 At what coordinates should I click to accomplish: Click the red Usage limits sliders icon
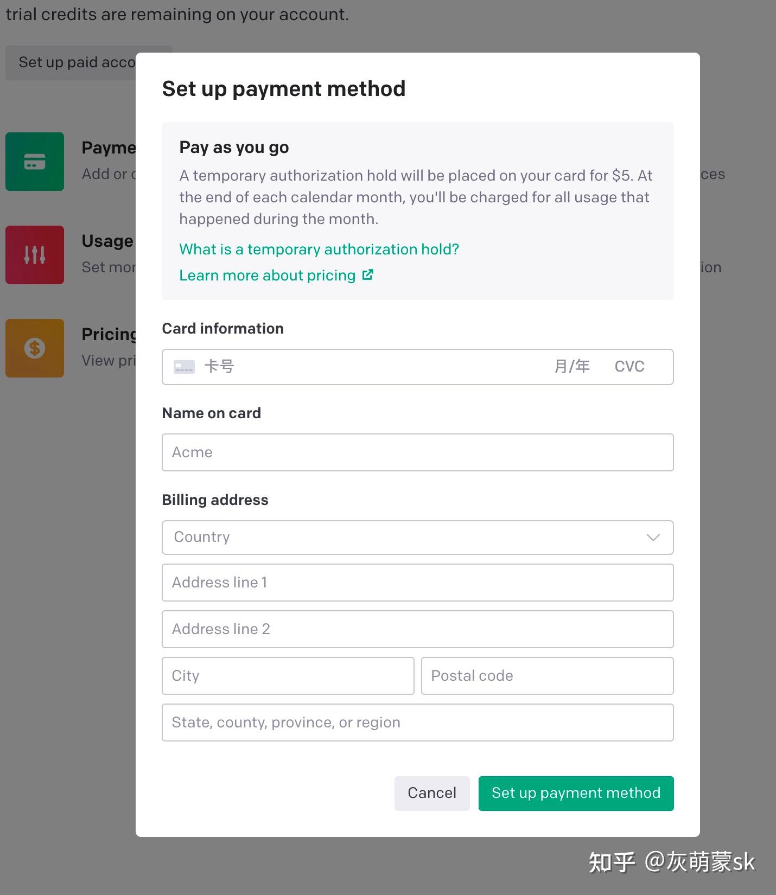pos(35,255)
